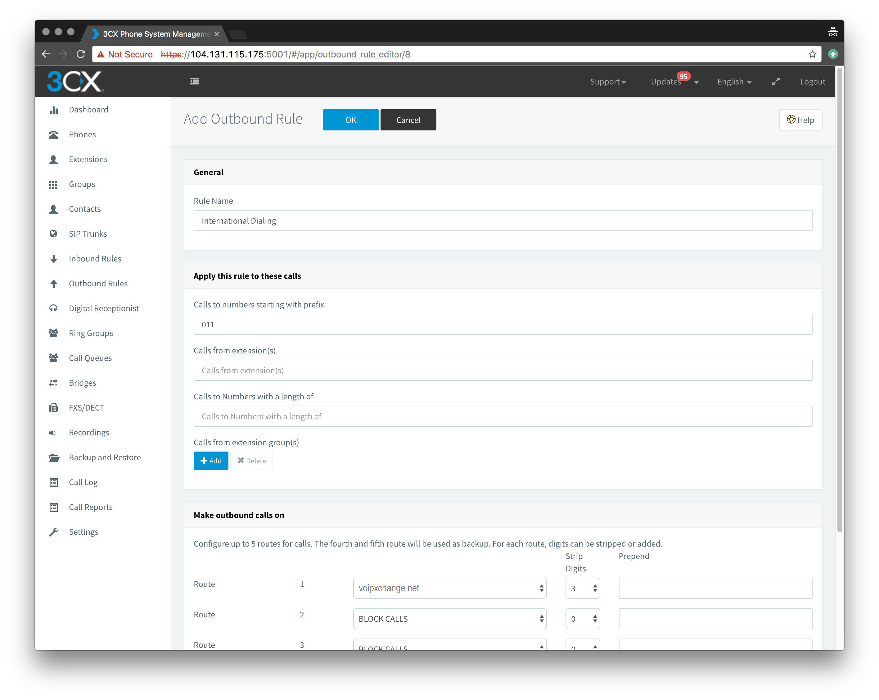879x700 pixels.
Task: Open the Support dropdown menu
Action: pos(608,82)
